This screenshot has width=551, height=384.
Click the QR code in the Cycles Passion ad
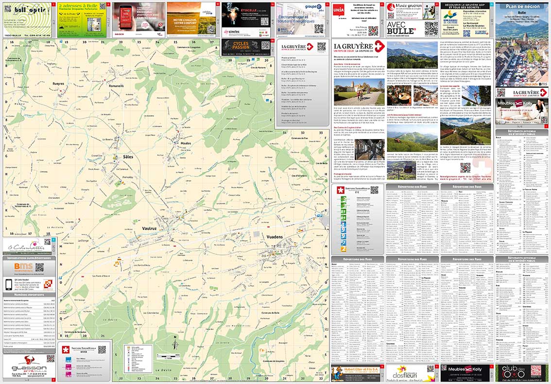[265, 45]
